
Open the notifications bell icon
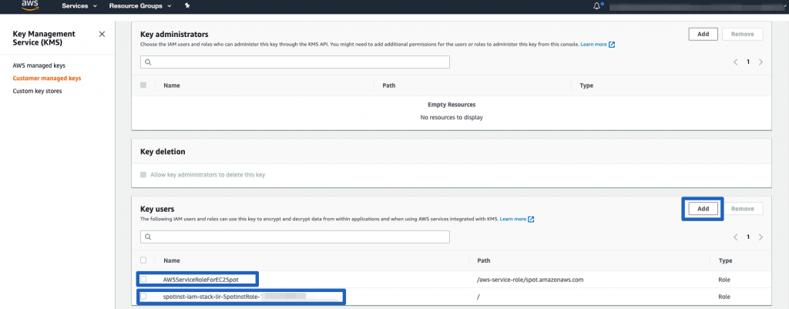[596, 5]
